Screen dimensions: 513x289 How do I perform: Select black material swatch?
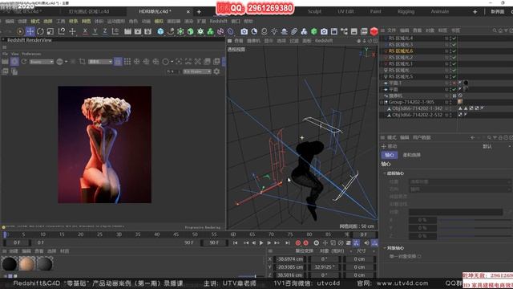click(x=10, y=264)
